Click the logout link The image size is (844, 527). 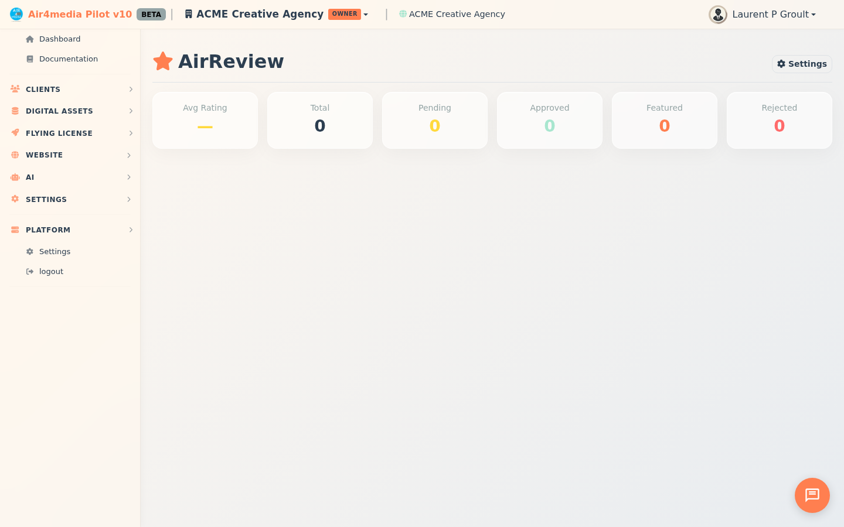click(51, 271)
